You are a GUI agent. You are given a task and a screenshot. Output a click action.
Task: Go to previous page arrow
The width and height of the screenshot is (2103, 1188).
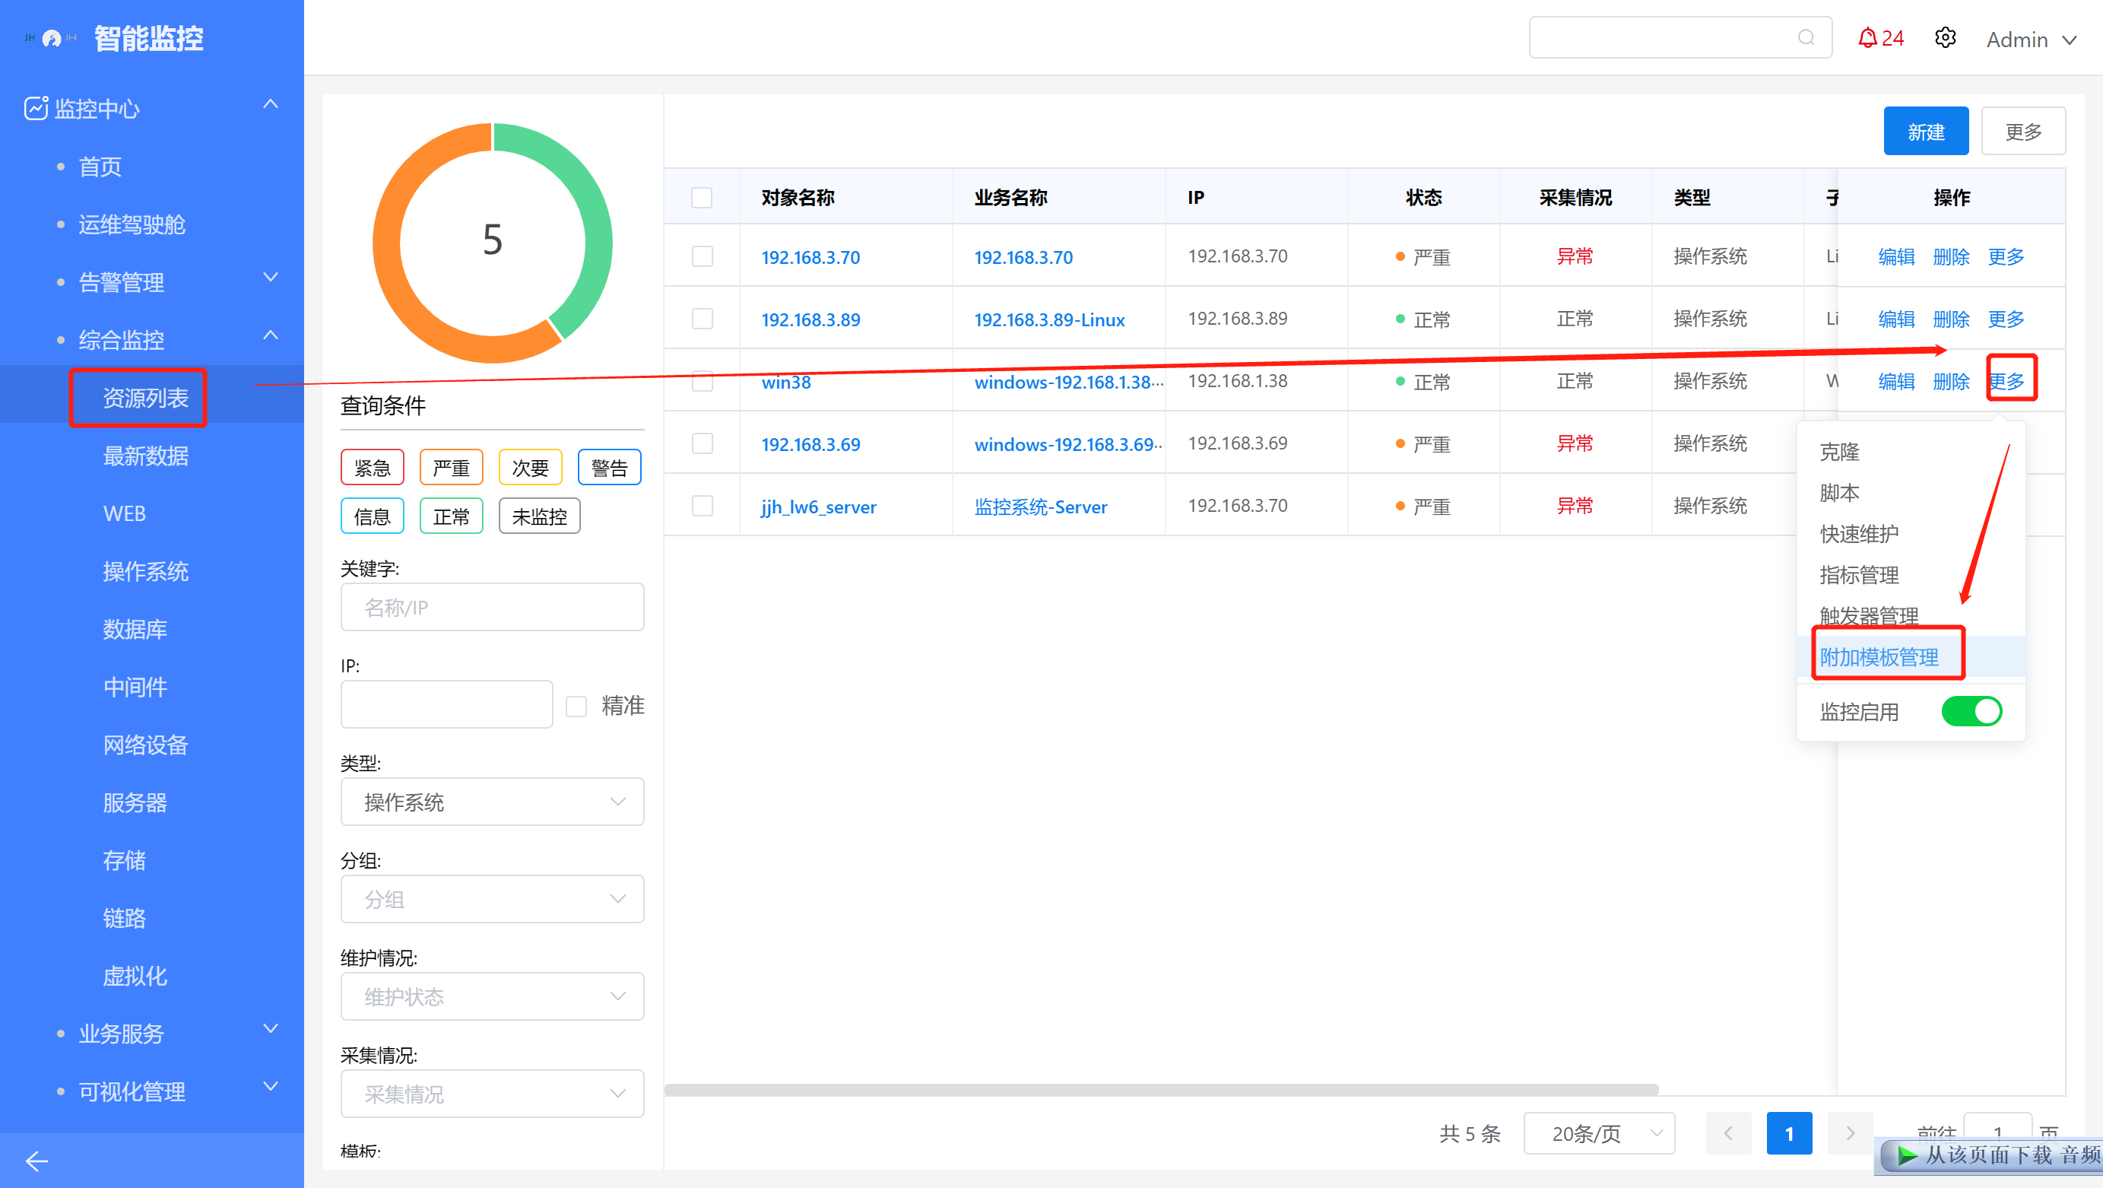click(x=1728, y=1133)
